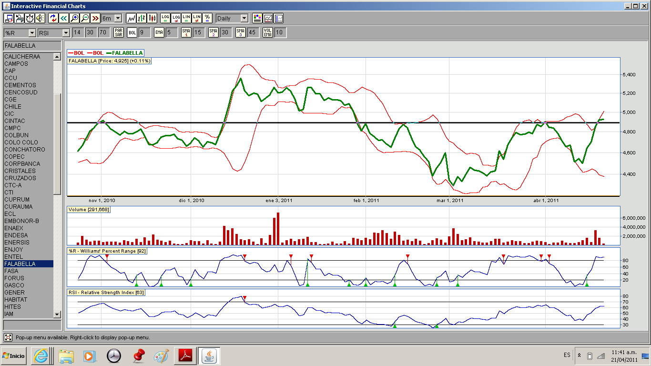Toggle the Bollinger bands BOL indicator
Screen dimensions: 651x366
132,32
